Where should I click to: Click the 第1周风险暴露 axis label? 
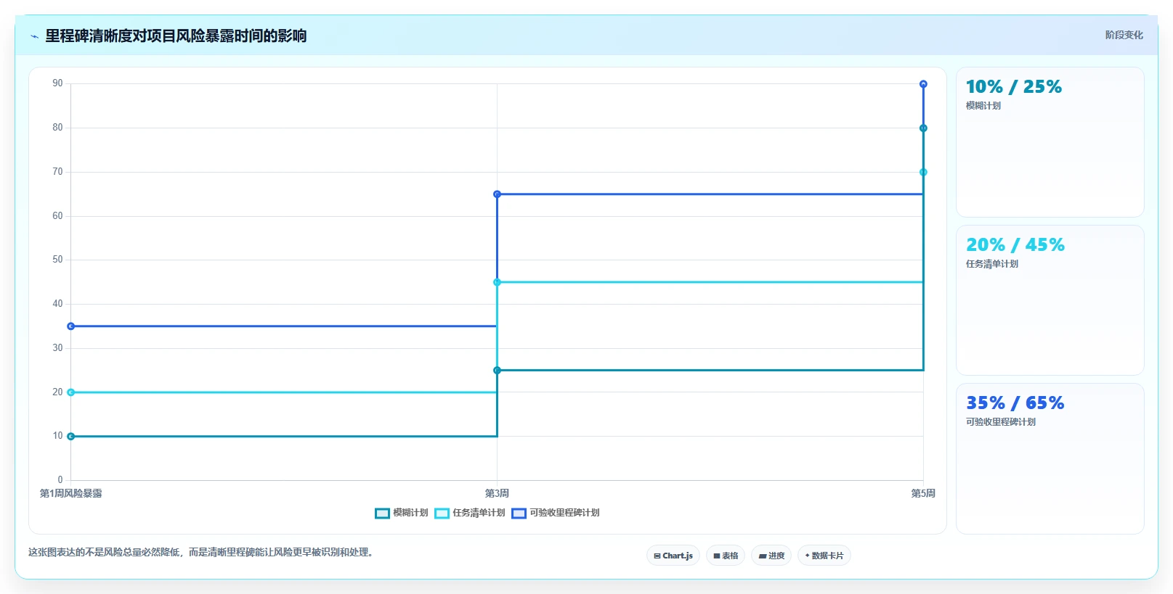click(70, 493)
